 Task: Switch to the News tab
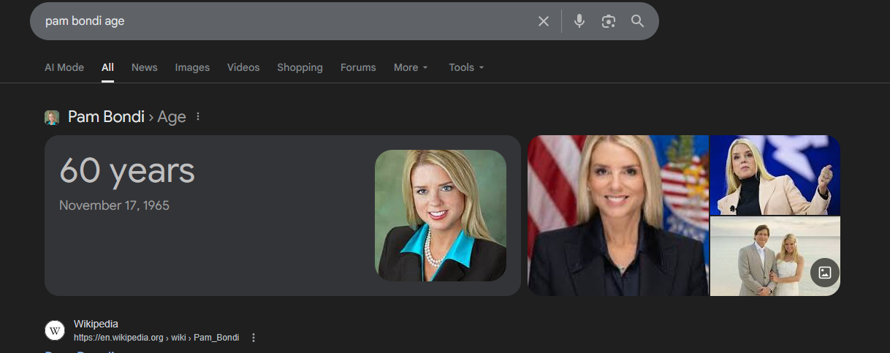pyautogui.click(x=145, y=67)
